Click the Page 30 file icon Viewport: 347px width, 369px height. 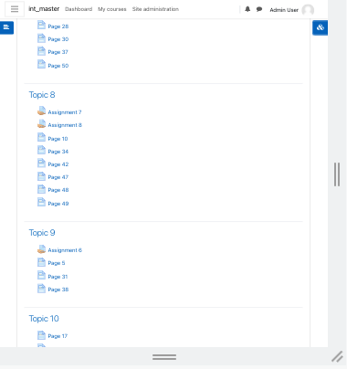point(41,38)
